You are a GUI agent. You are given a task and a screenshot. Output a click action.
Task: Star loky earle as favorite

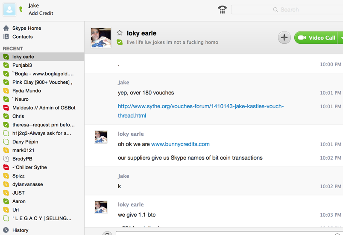[x=120, y=33]
